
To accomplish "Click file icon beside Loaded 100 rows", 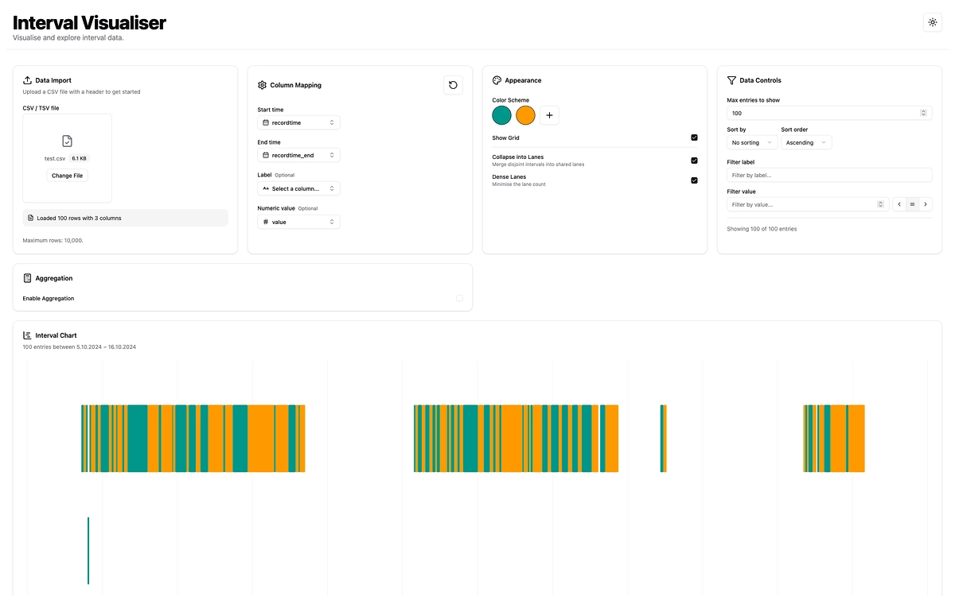I will coord(30,218).
